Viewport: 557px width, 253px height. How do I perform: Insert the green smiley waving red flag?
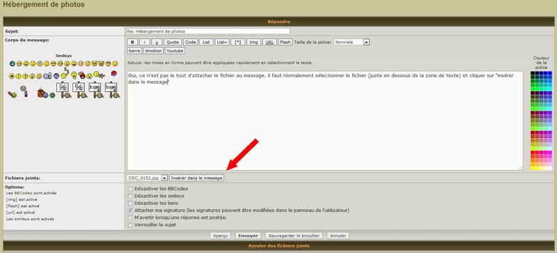tap(13, 94)
